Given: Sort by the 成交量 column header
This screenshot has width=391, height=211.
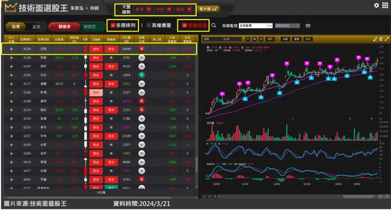Looking at the screenshot, I should tap(127, 40).
